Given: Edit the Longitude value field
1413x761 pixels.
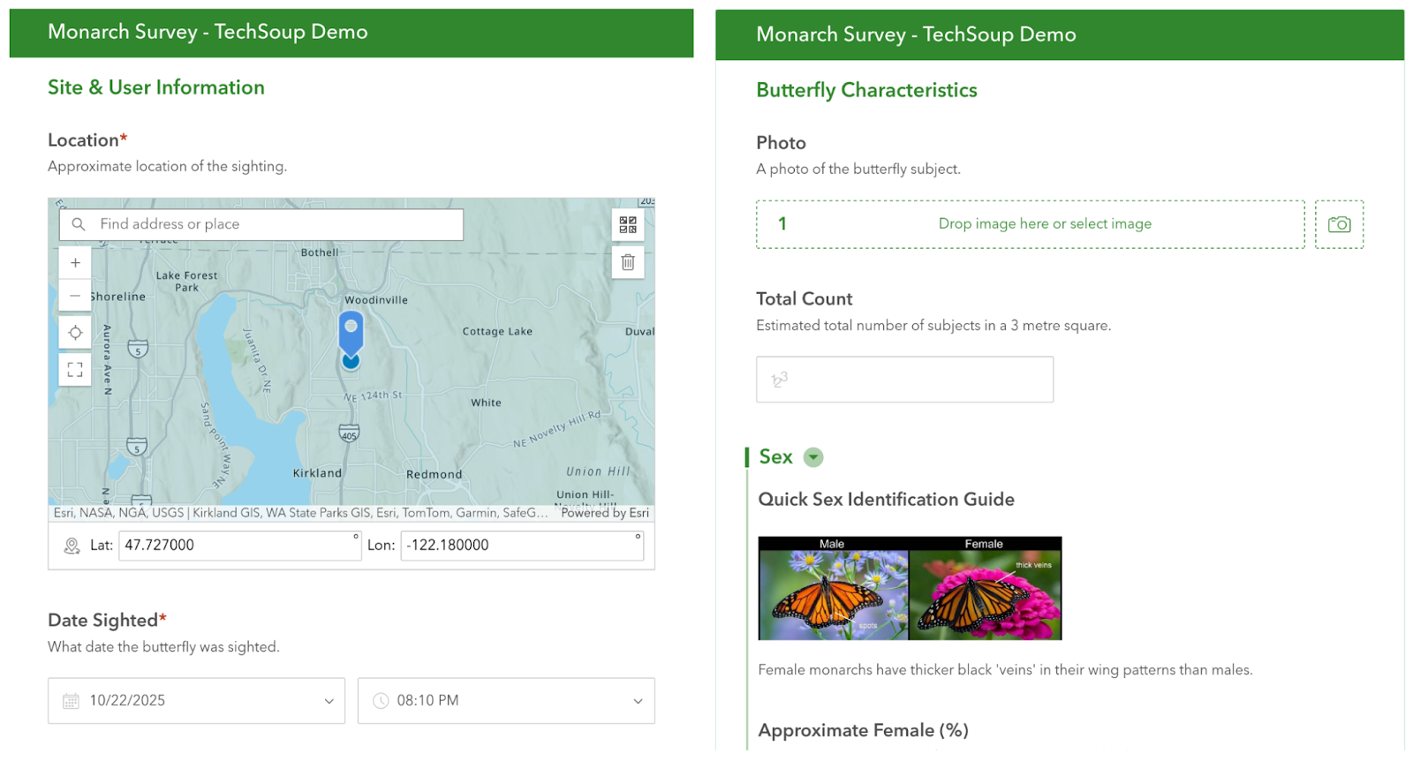Looking at the screenshot, I should [519, 546].
